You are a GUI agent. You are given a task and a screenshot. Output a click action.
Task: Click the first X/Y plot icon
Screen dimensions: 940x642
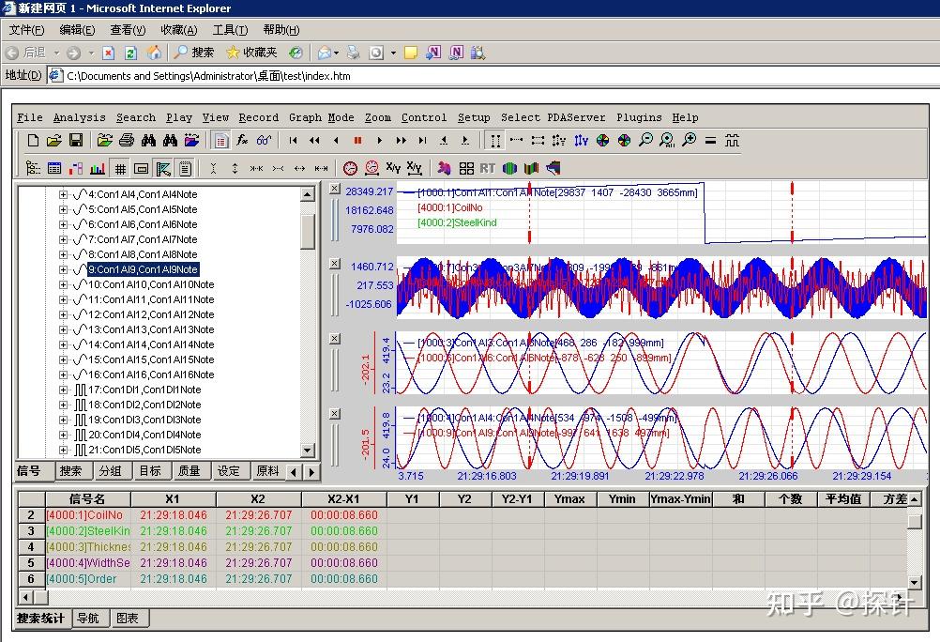click(x=393, y=169)
